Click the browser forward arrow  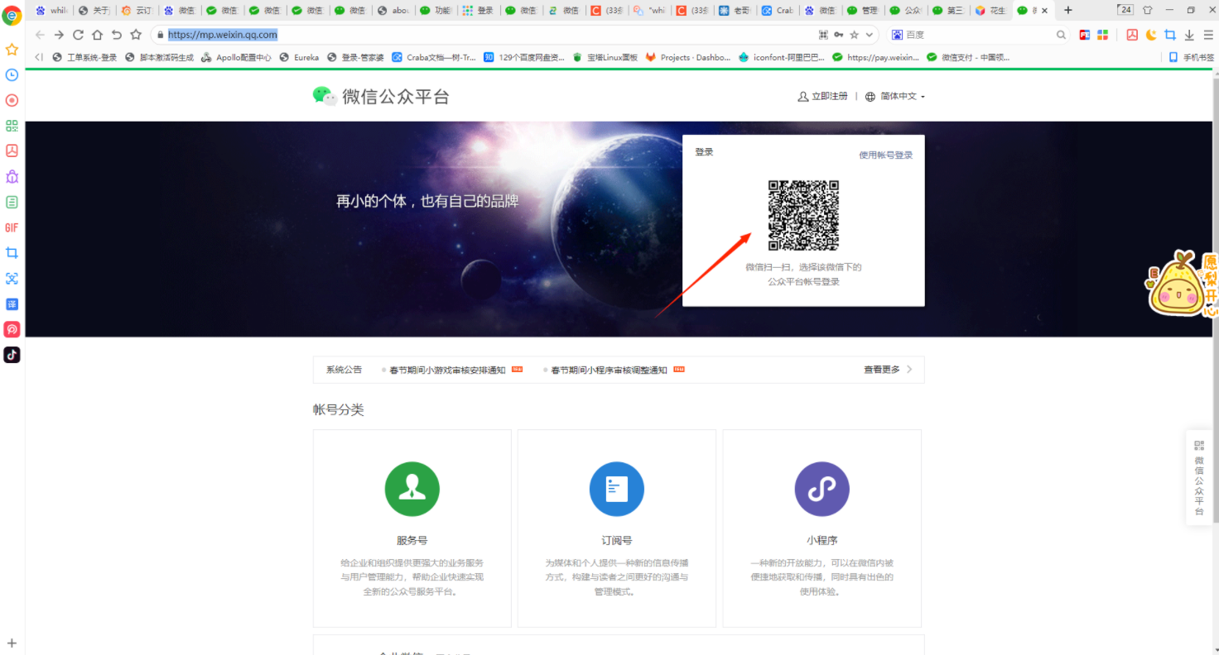click(x=59, y=35)
